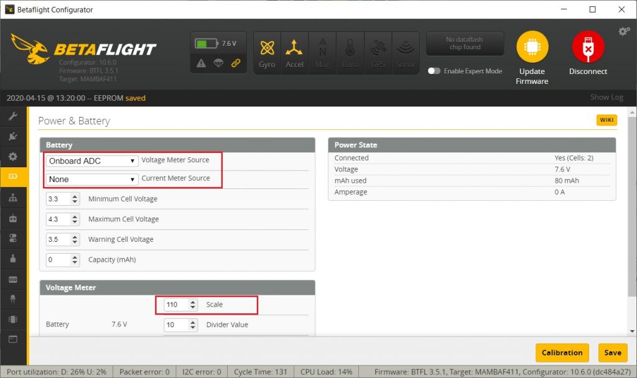Increase Capacity (mAh) with the up arrow
637x378 pixels.
click(x=75, y=257)
